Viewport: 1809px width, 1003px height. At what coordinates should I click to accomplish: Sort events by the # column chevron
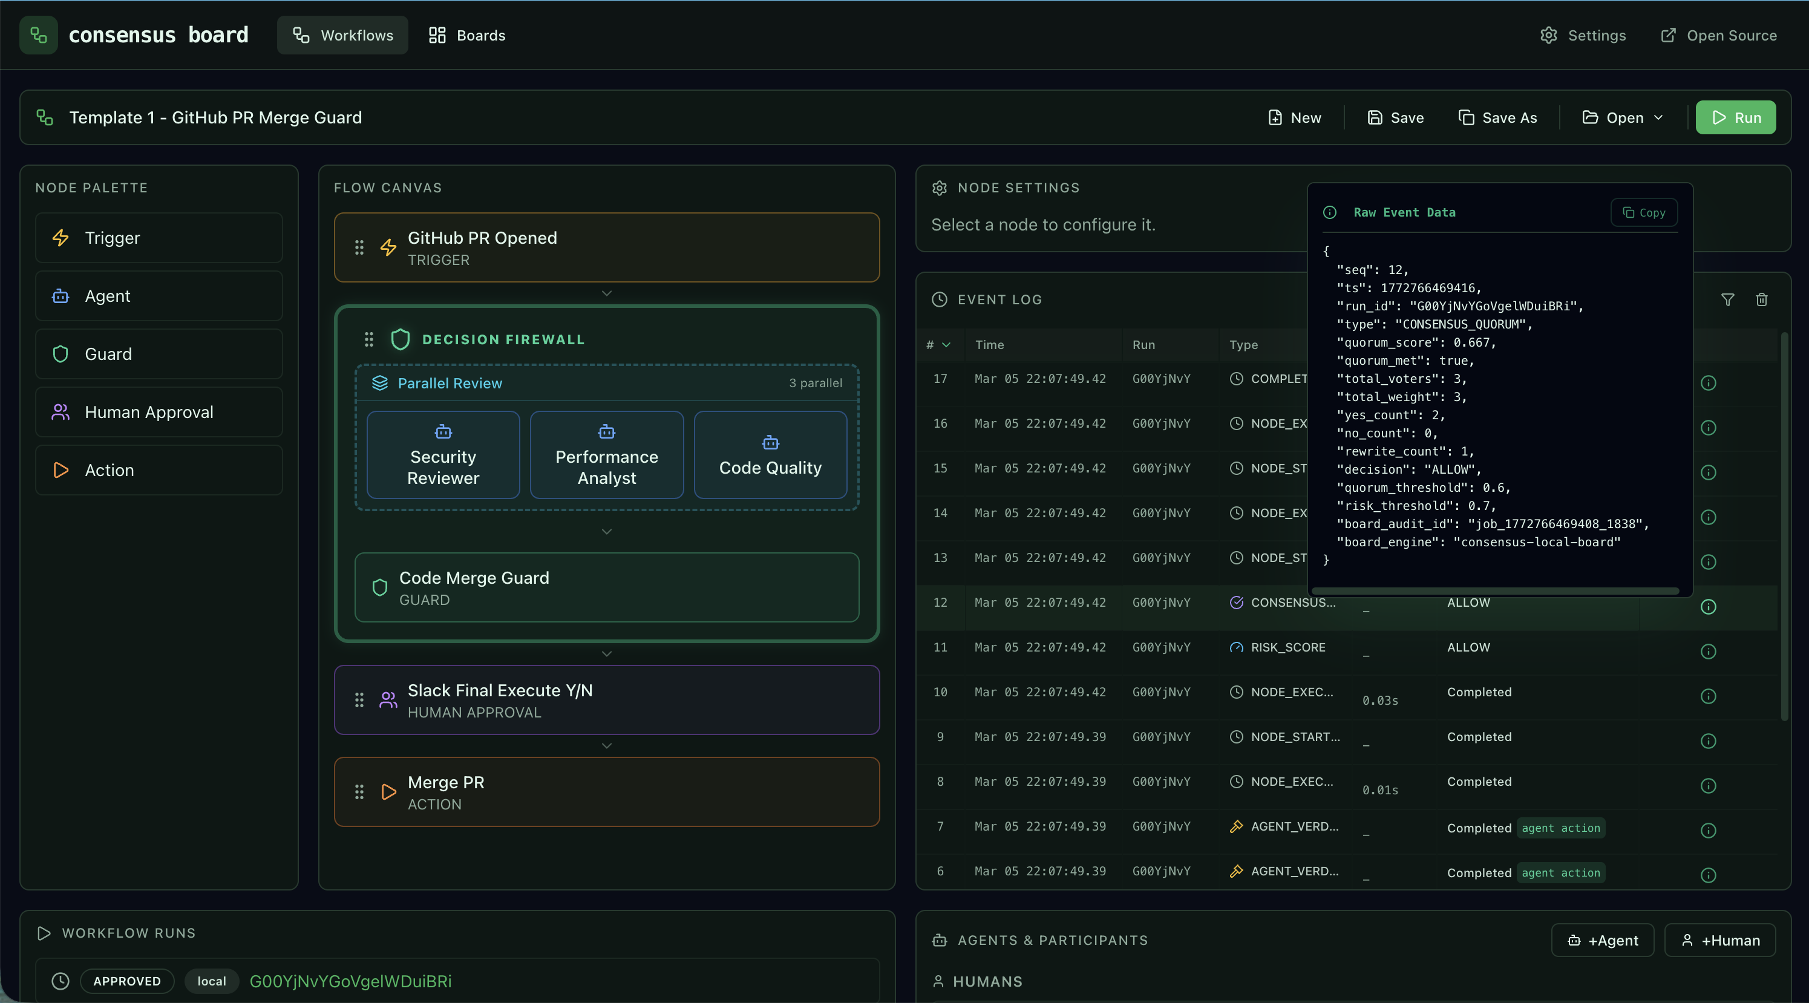pyautogui.click(x=946, y=345)
